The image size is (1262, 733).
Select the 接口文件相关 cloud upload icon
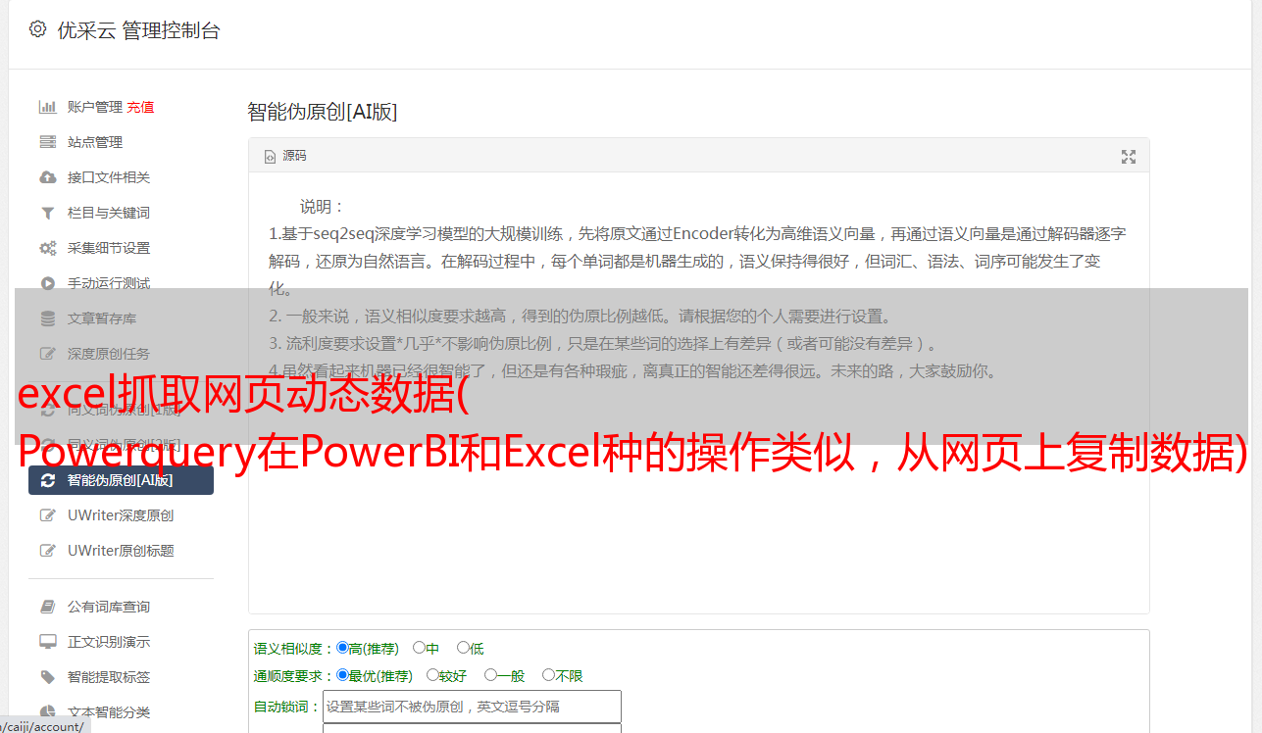click(x=47, y=177)
